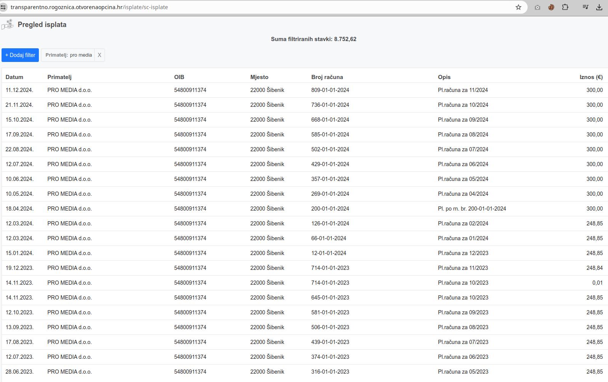The height and width of the screenshot is (382, 608).
Task: Click the Primatelj column header
Action: coord(59,77)
